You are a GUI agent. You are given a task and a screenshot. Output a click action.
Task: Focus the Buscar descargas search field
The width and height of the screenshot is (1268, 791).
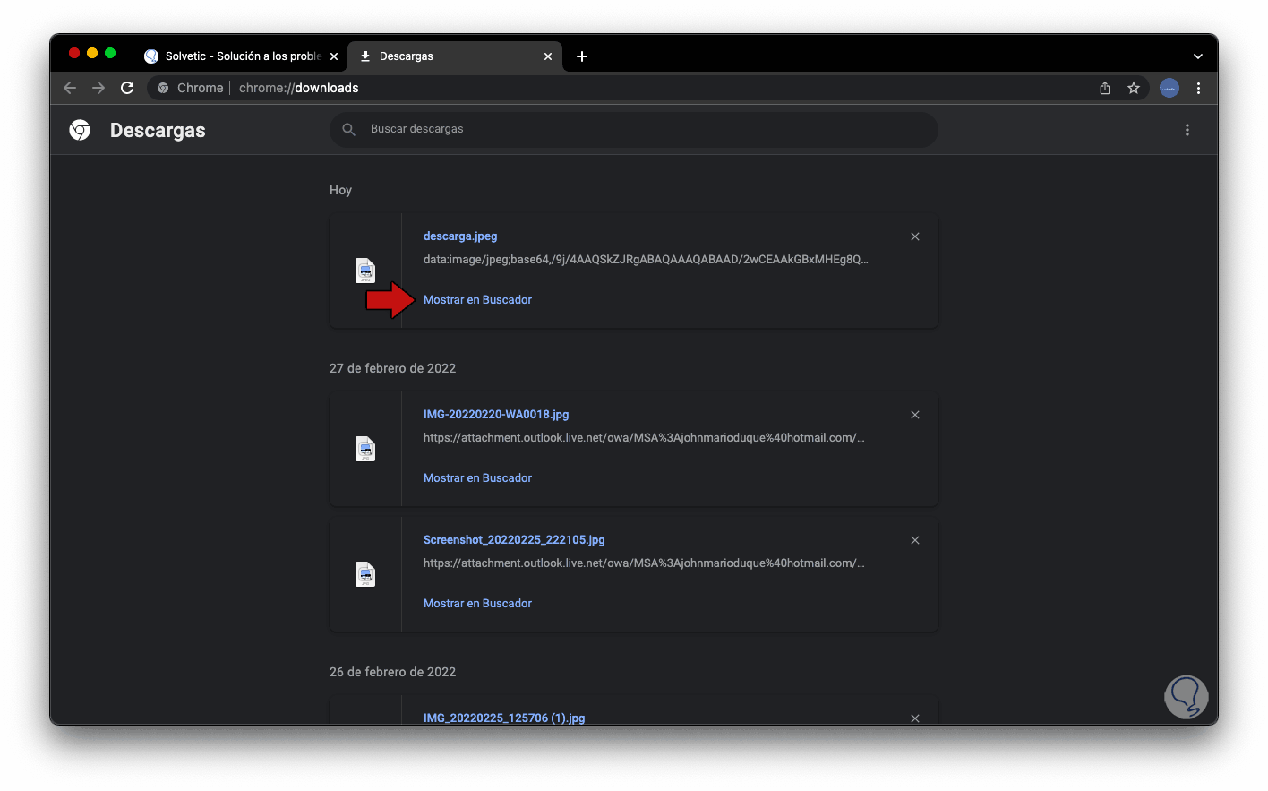[634, 130]
